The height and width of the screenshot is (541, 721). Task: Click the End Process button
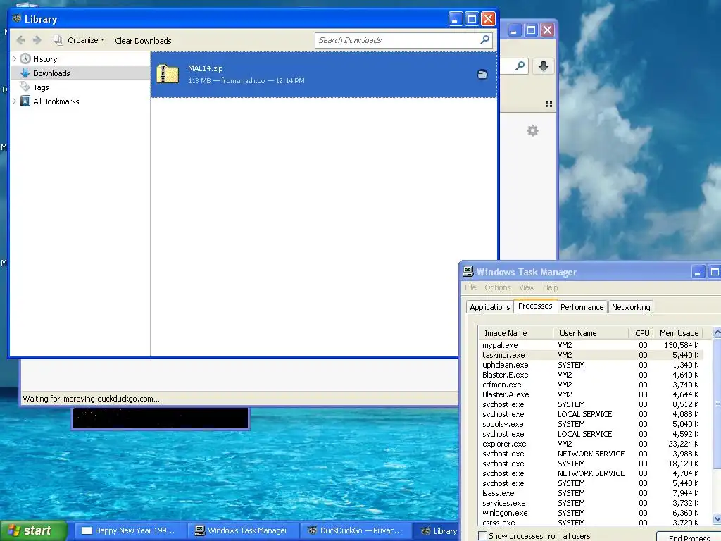(689, 537)
